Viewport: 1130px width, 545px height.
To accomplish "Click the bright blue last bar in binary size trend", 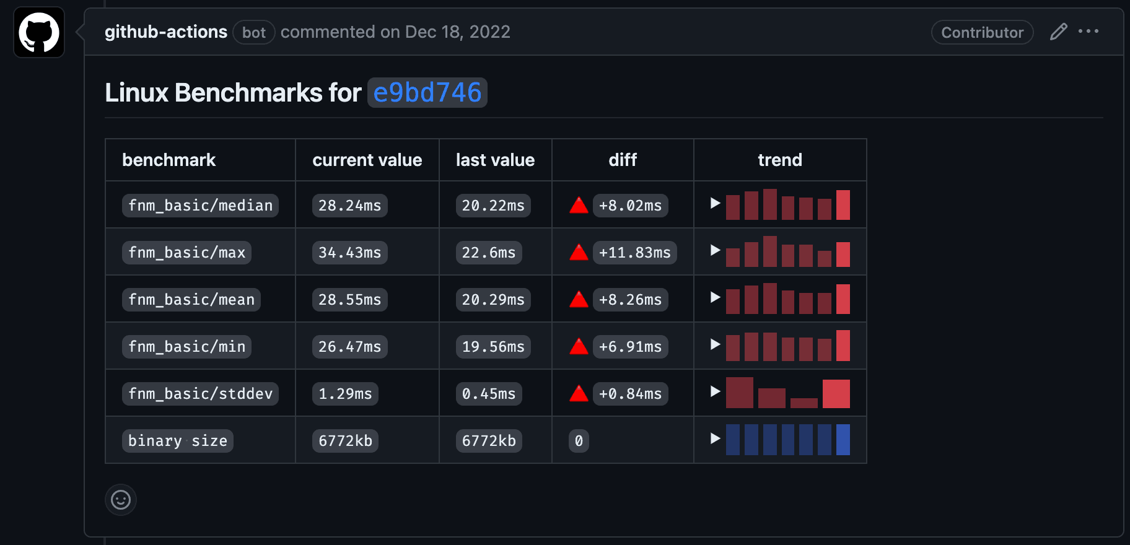I will click(843, 440).
